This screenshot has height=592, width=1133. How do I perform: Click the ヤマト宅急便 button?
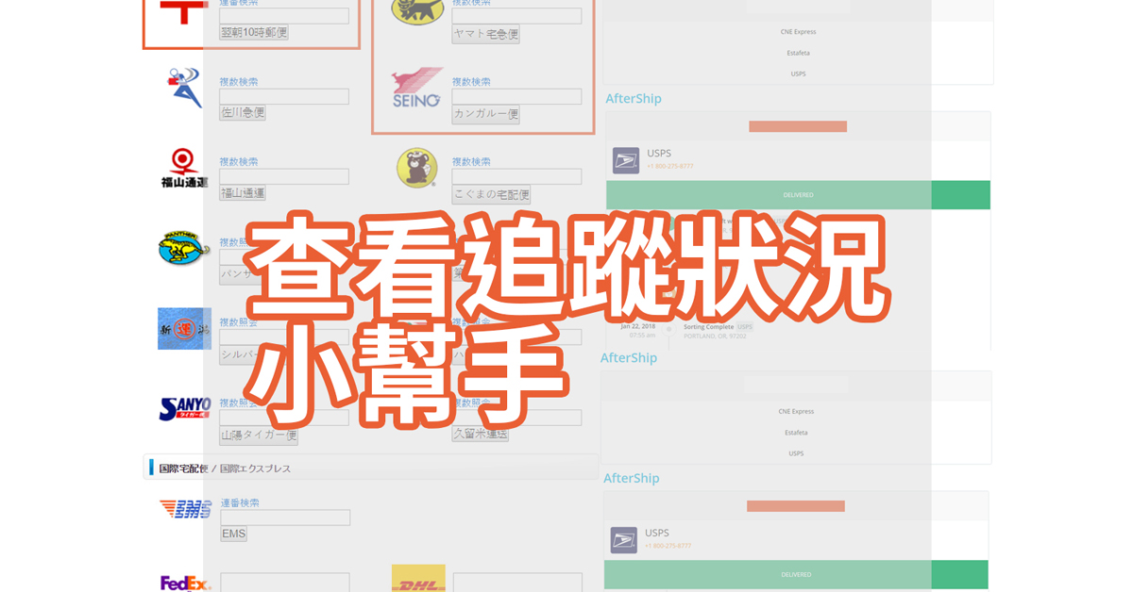[486, 34]
